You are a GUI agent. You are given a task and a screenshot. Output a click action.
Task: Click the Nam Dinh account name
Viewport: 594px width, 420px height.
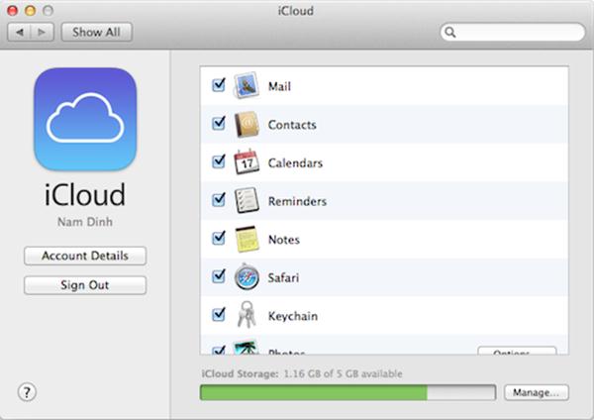pos(85,222)
